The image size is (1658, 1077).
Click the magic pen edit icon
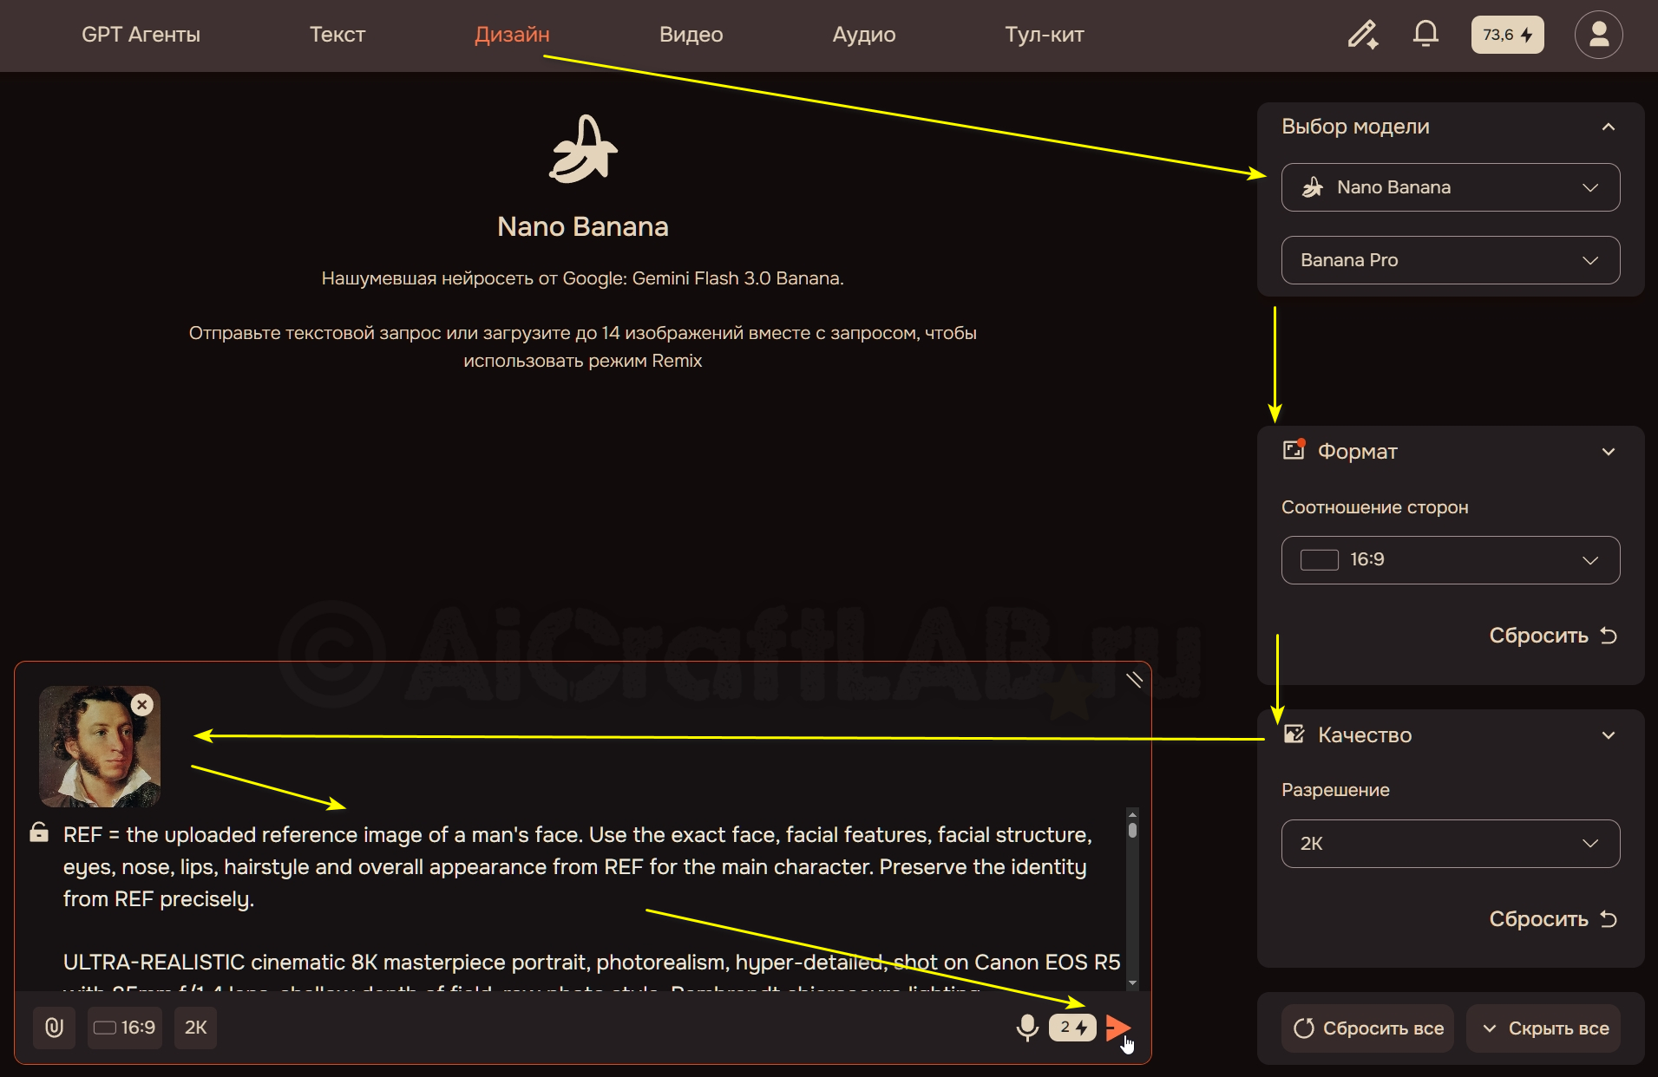1363,35
